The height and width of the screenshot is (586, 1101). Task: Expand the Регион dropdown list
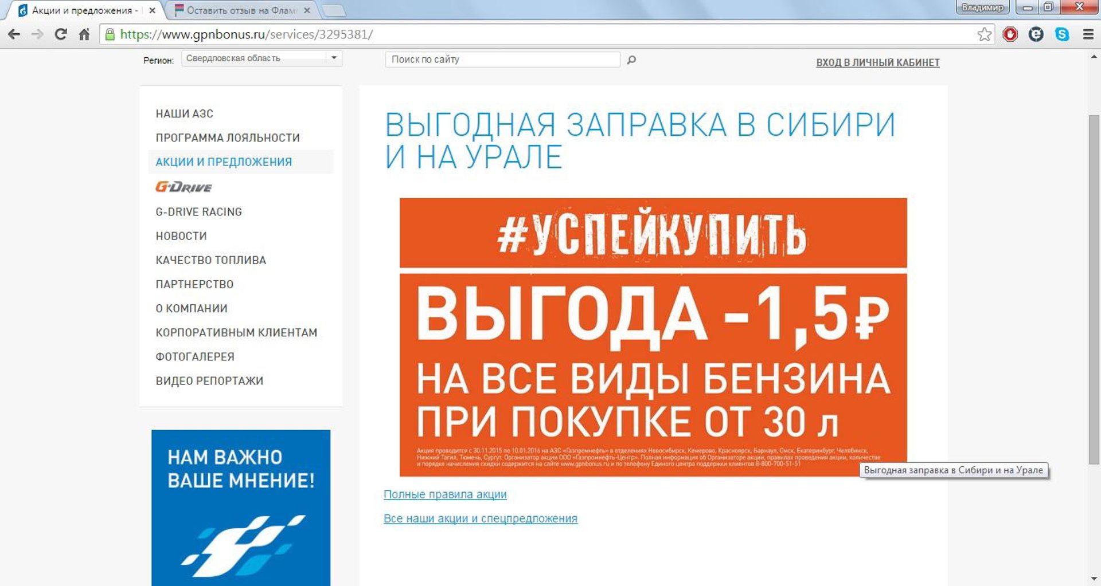[x=333, y=58]
